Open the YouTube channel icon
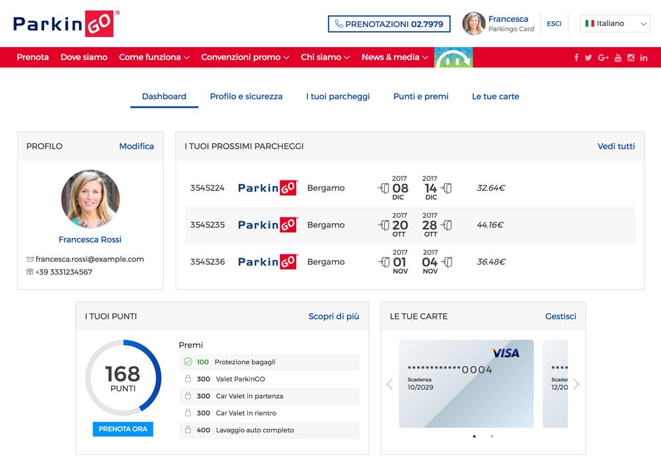Screen dimensions: 661x476 [618, 58]
